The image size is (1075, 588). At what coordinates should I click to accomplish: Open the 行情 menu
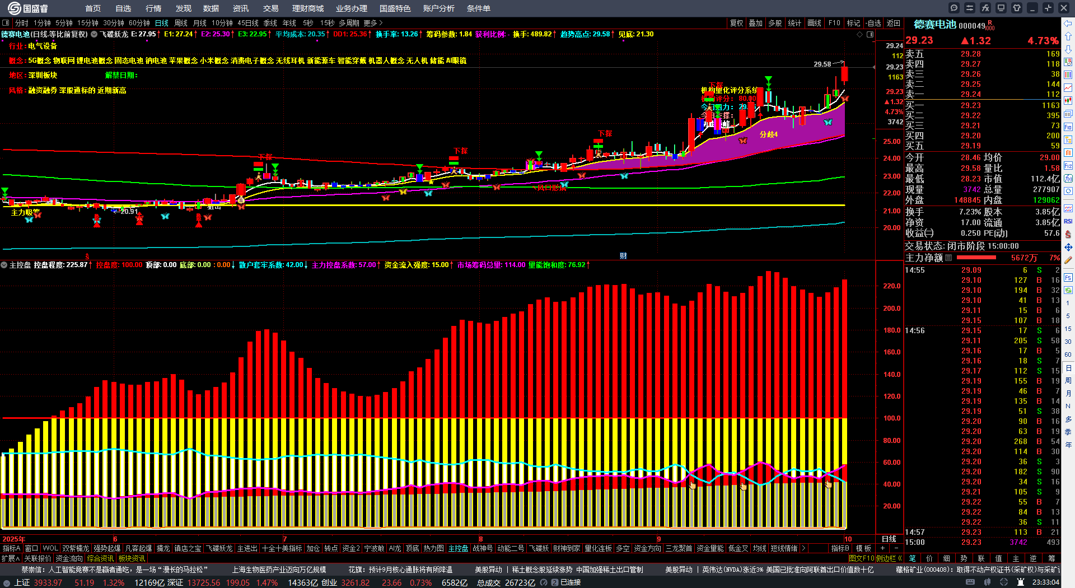153,8
